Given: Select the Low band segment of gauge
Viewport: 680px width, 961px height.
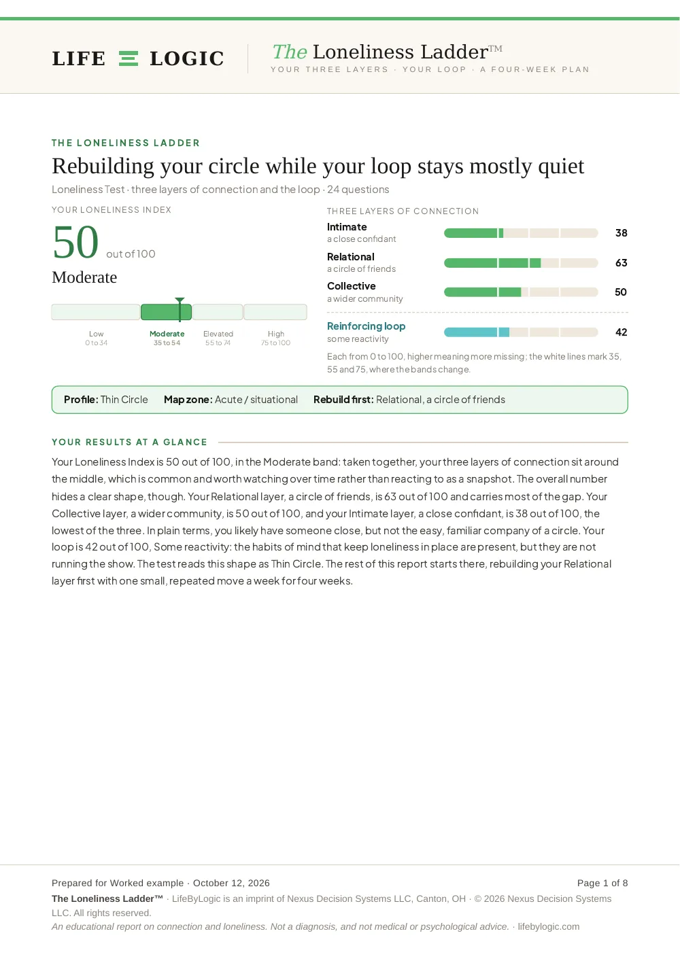Looking at the screenshot, I should click(96, 312).
